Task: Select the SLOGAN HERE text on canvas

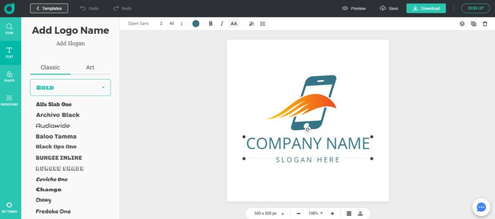Action: (x=308, y=160)
